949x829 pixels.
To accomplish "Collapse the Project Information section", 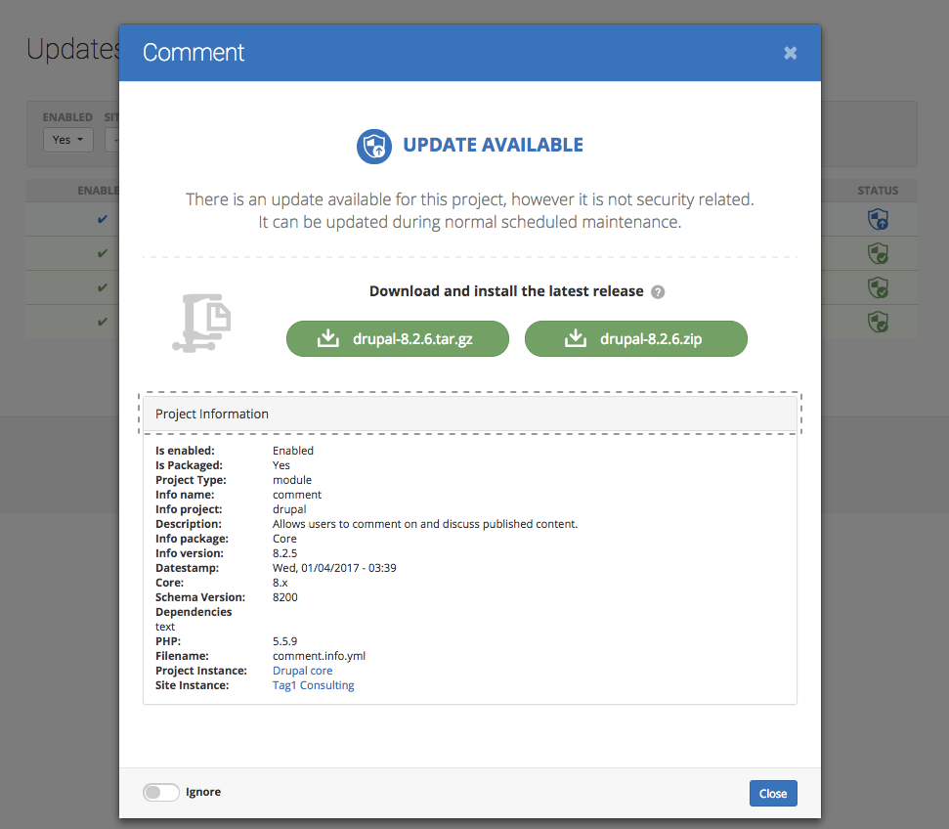I will (470, 414).
